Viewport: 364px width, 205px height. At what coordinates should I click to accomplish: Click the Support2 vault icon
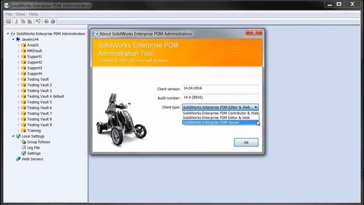23,62
